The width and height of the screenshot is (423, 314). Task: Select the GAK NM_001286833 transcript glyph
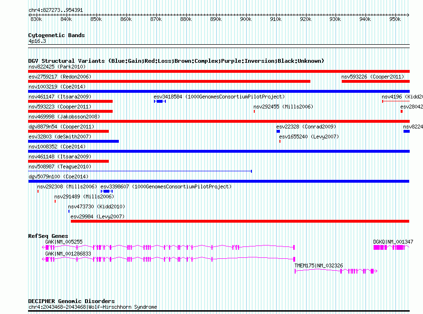168,259
